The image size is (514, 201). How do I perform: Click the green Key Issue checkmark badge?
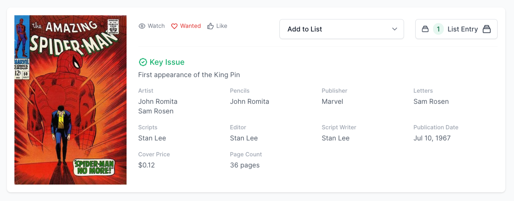143,62
